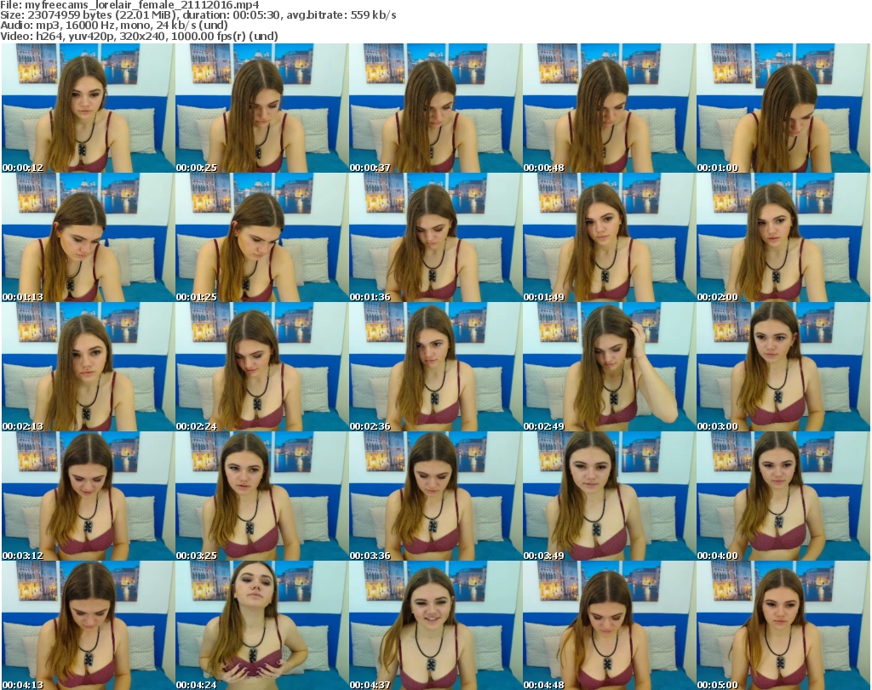Select the thumbnail stamped 00:04:37

tap(435, 625)
